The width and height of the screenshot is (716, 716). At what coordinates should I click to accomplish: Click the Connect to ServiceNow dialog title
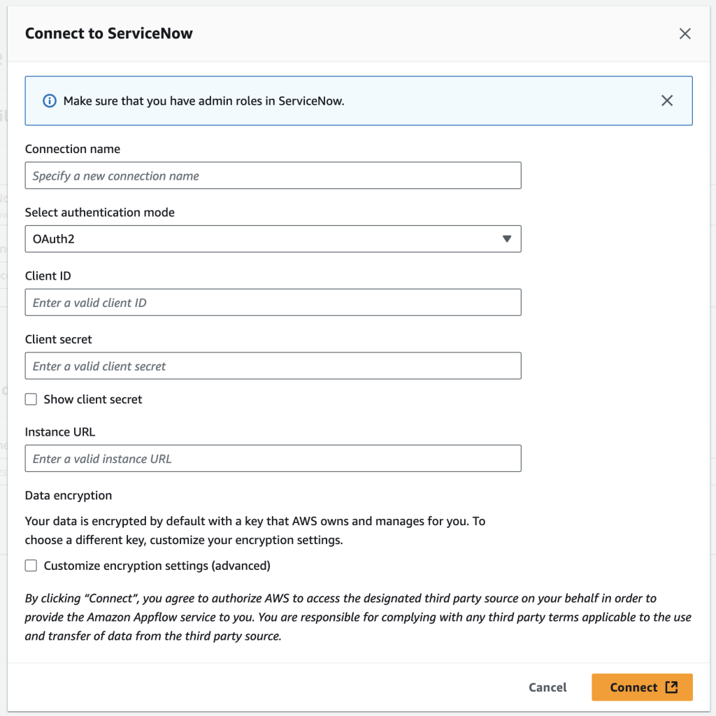109,33
